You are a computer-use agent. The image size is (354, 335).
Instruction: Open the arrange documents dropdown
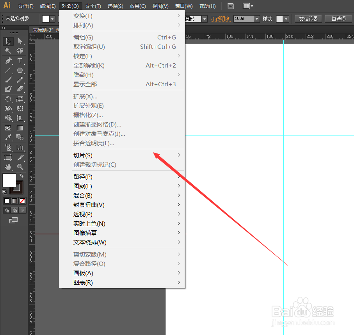pyautogui.click(x=248, y=6)
